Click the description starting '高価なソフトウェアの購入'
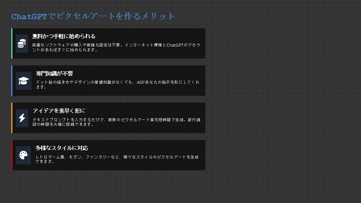 click(x=116, y=47)
